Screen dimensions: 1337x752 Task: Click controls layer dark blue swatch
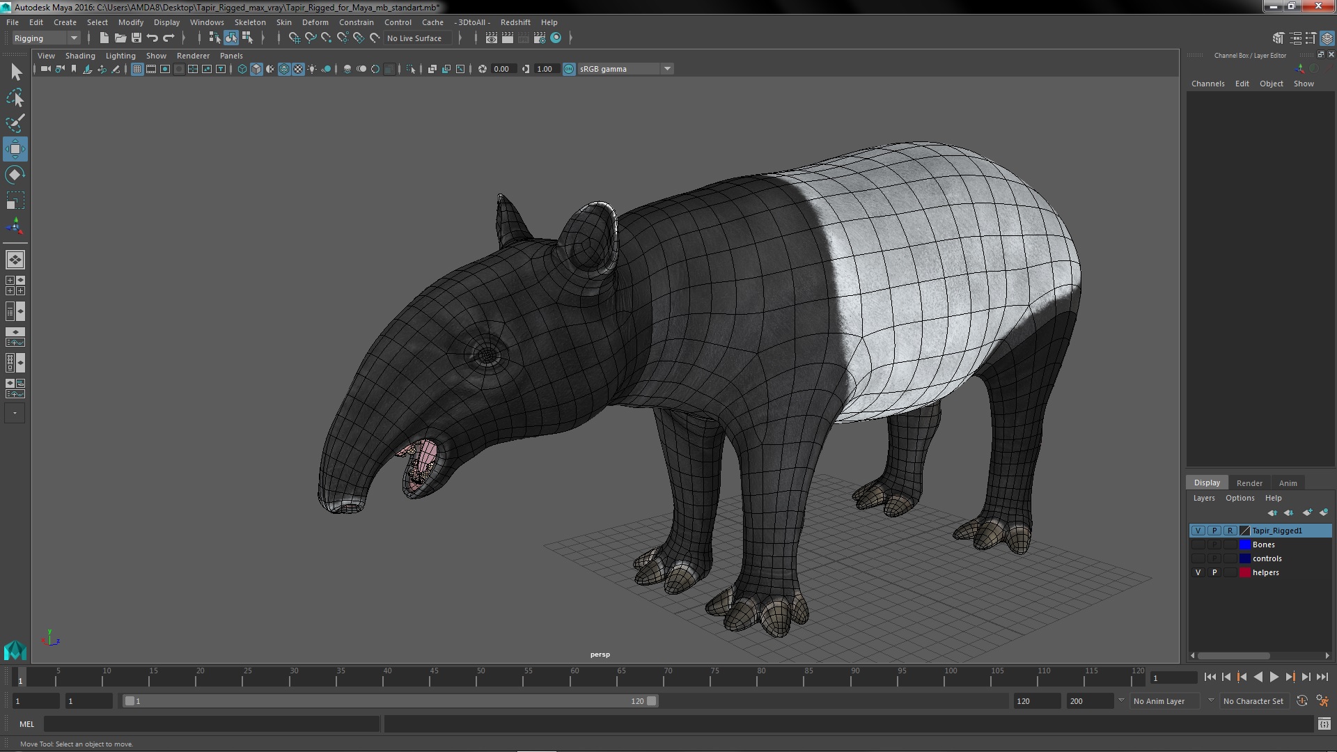pyautogui.click(x=1244, y=558)
